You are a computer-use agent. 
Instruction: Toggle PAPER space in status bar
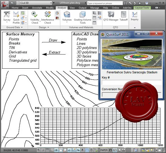[x=104, y=150]
